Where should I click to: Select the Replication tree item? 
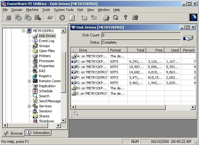[47, 86]
